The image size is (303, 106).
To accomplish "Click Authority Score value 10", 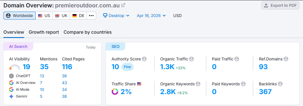I will click(x=115, y=67).
